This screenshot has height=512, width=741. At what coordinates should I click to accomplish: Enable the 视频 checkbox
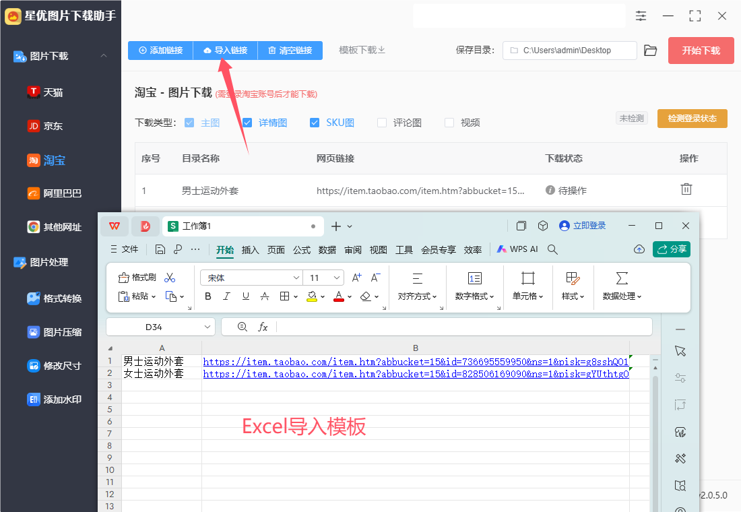tap(449, 123)
